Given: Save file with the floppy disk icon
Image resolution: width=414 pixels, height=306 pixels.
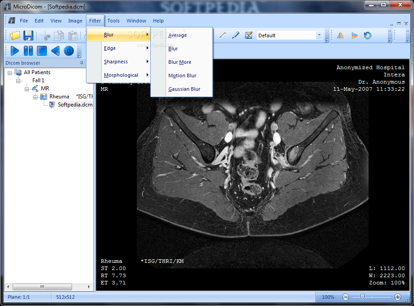Looking at the screenshot, I should pos(28,35).
